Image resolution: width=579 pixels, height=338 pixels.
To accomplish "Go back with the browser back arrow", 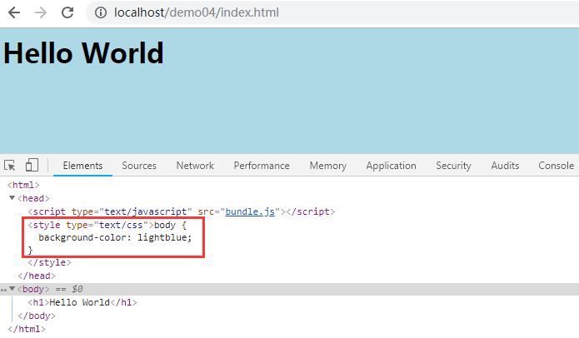I will click(x=14, y=12).
